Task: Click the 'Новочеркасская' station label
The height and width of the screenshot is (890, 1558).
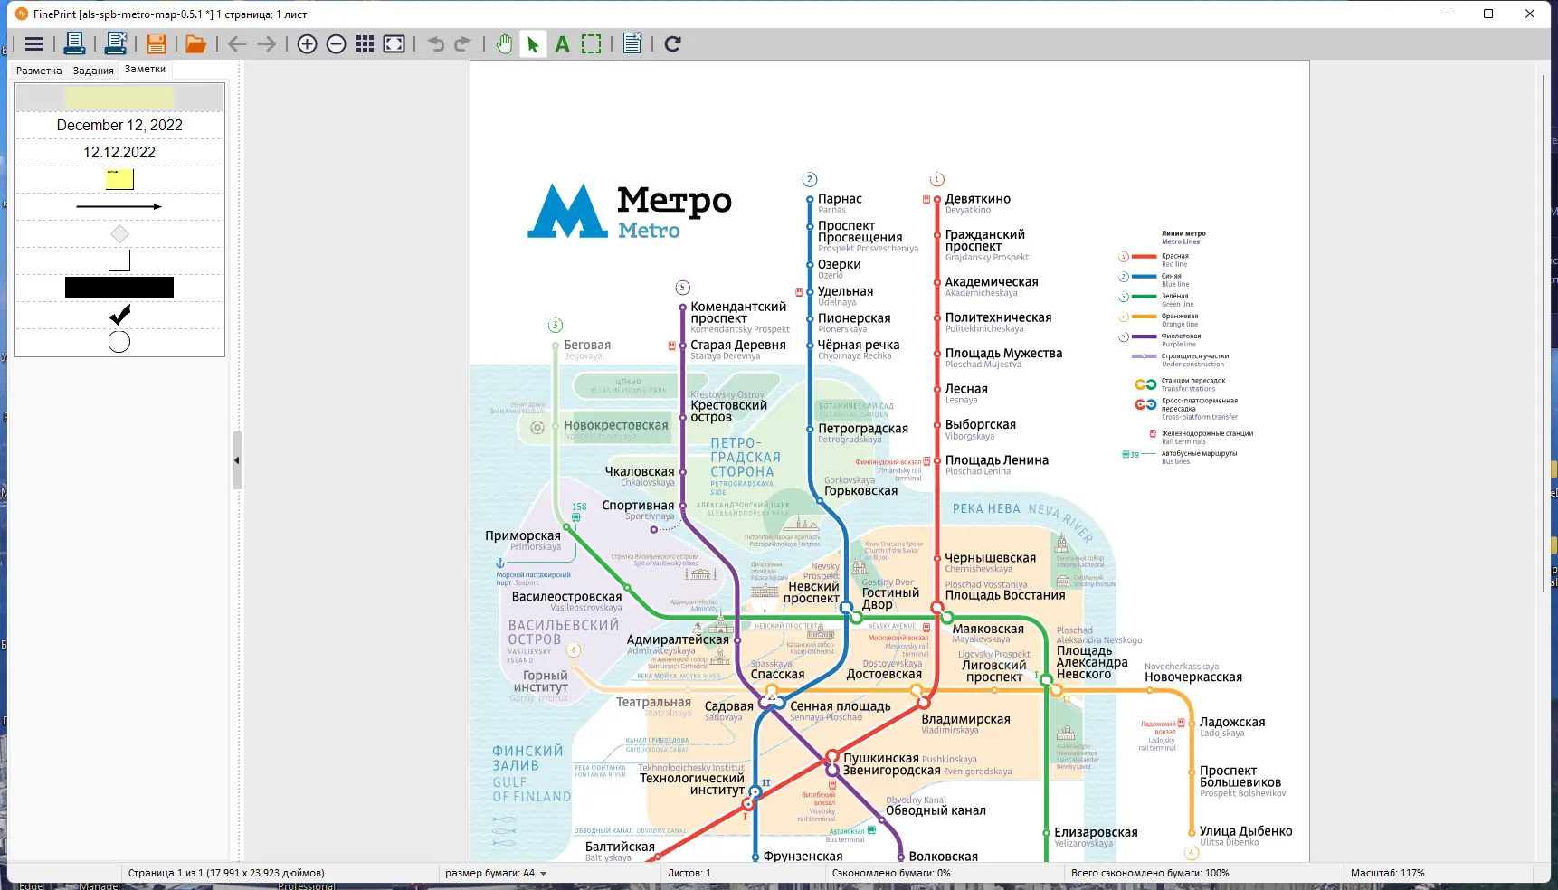Action: coord(1193,677)
